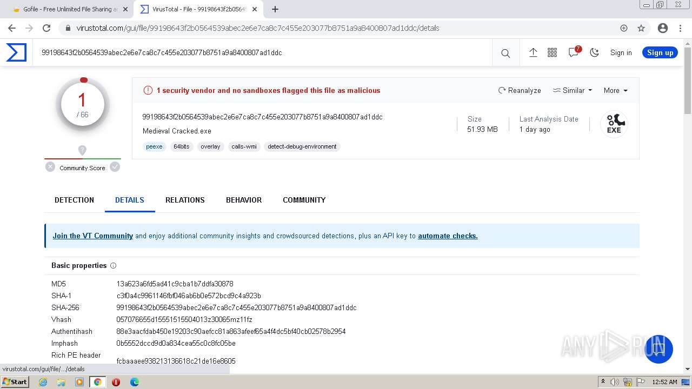This screenshot has height=389, width=692.
Task: Open the RELATIONS tab
Action: click(x=185, y=200)
